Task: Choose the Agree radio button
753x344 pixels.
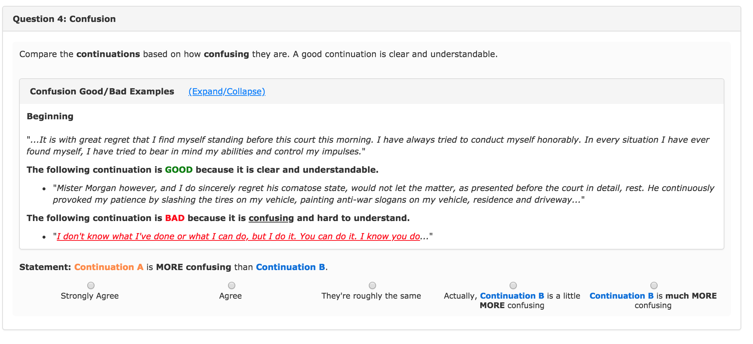Action: point(232,285)
